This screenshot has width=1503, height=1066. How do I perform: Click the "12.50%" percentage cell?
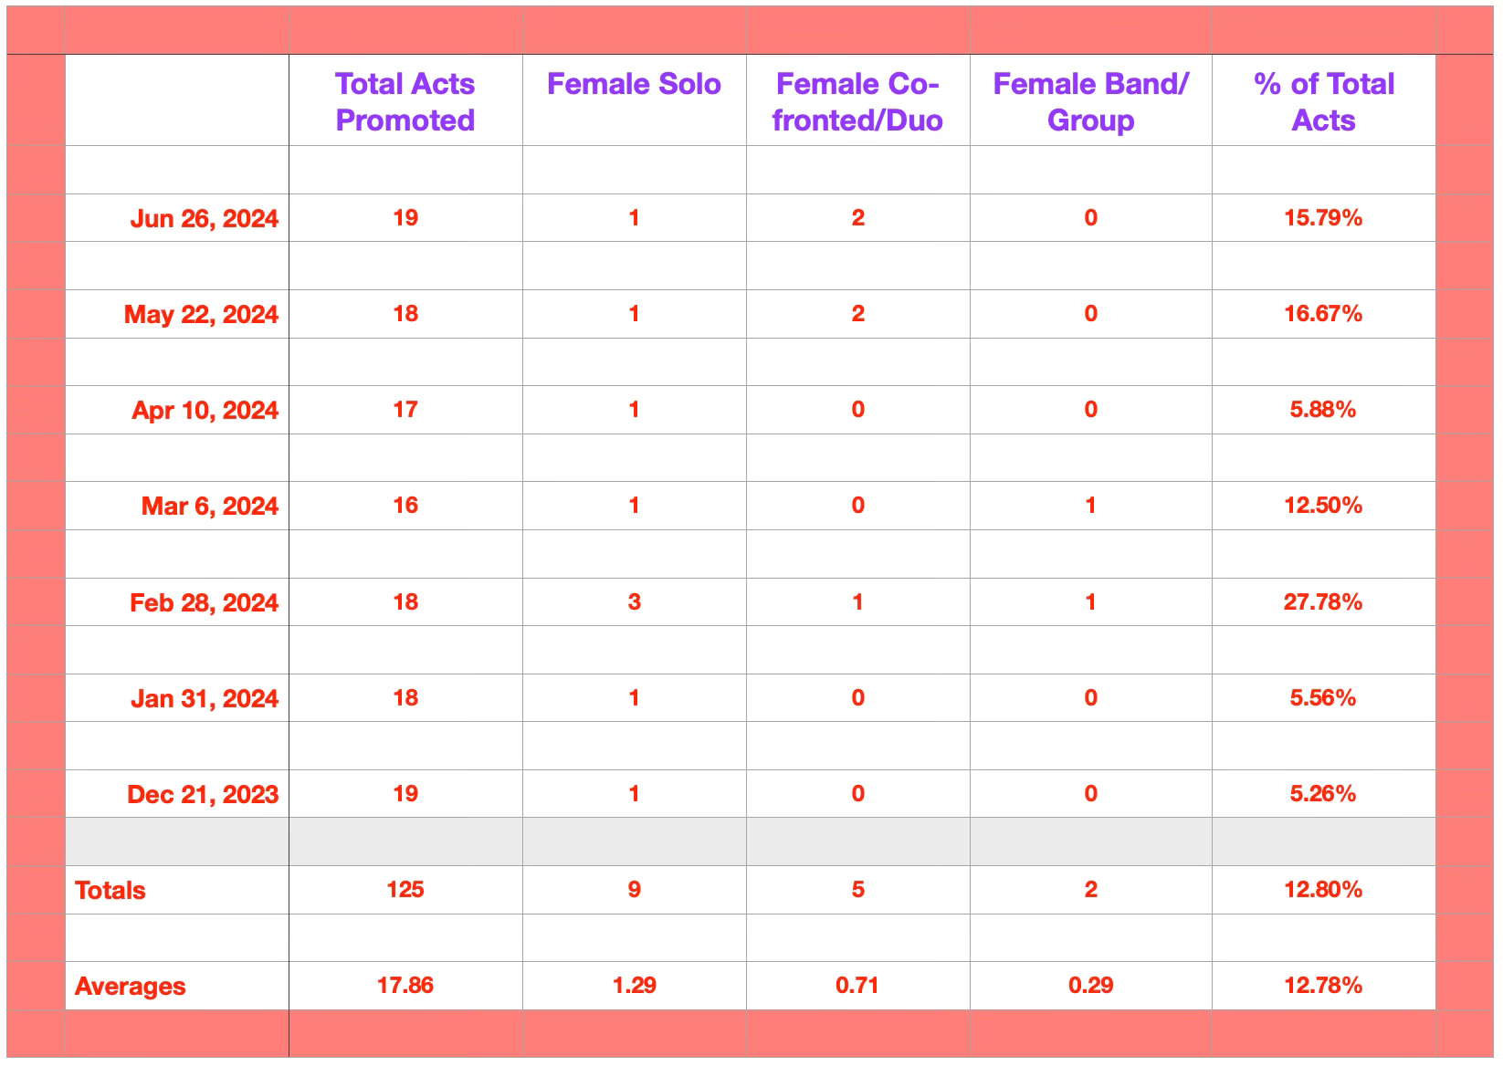pyautogui.click(x=1323, y=505)
